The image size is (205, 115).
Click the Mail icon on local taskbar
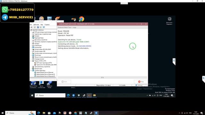tap(54, 113)
